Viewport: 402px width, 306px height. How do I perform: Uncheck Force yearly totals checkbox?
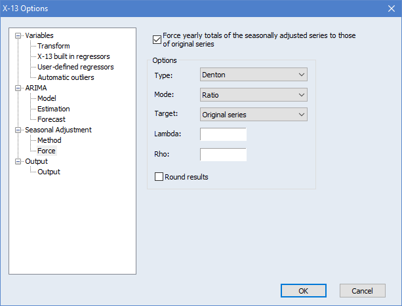point(156,39)
